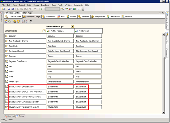Click the Sex dimension icon
This screenshot has height=123, width=170.
7,66
